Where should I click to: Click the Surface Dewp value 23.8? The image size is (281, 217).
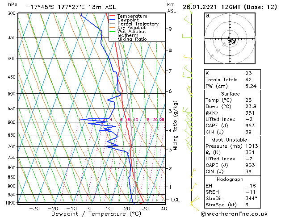coord(251,107)
